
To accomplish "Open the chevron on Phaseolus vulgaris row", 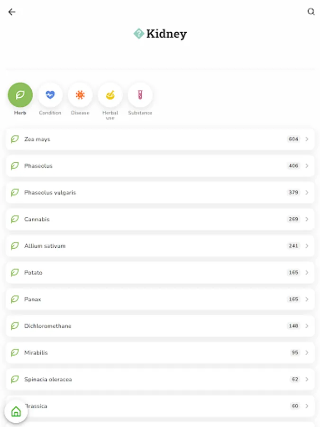I will click(307, 193).
